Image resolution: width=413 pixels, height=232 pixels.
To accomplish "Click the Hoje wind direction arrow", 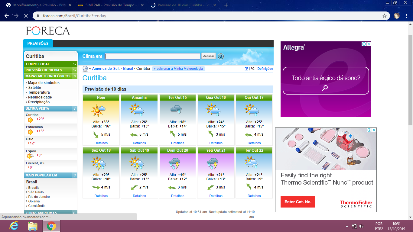I will pos(96,134).
